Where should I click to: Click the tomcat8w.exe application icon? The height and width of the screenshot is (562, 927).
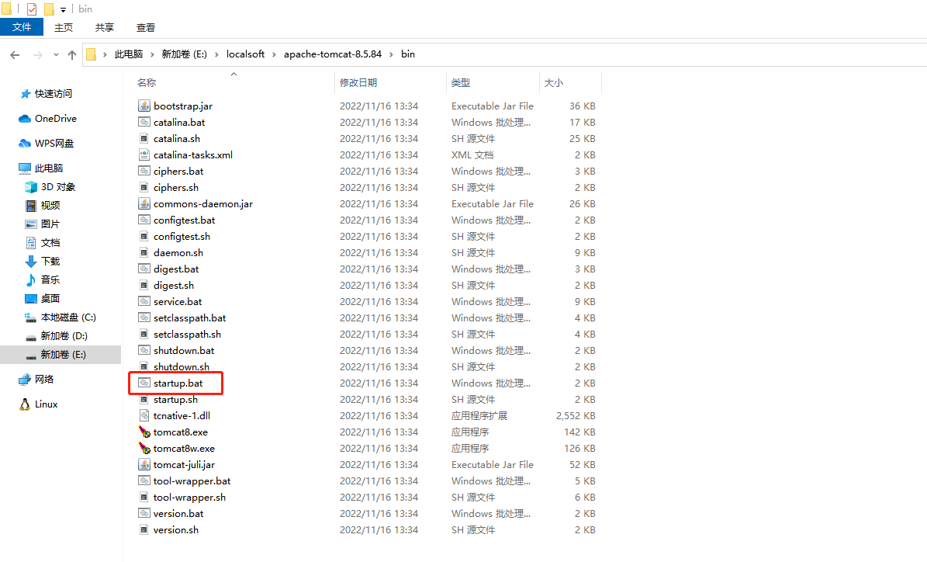(x=144, y=449)
